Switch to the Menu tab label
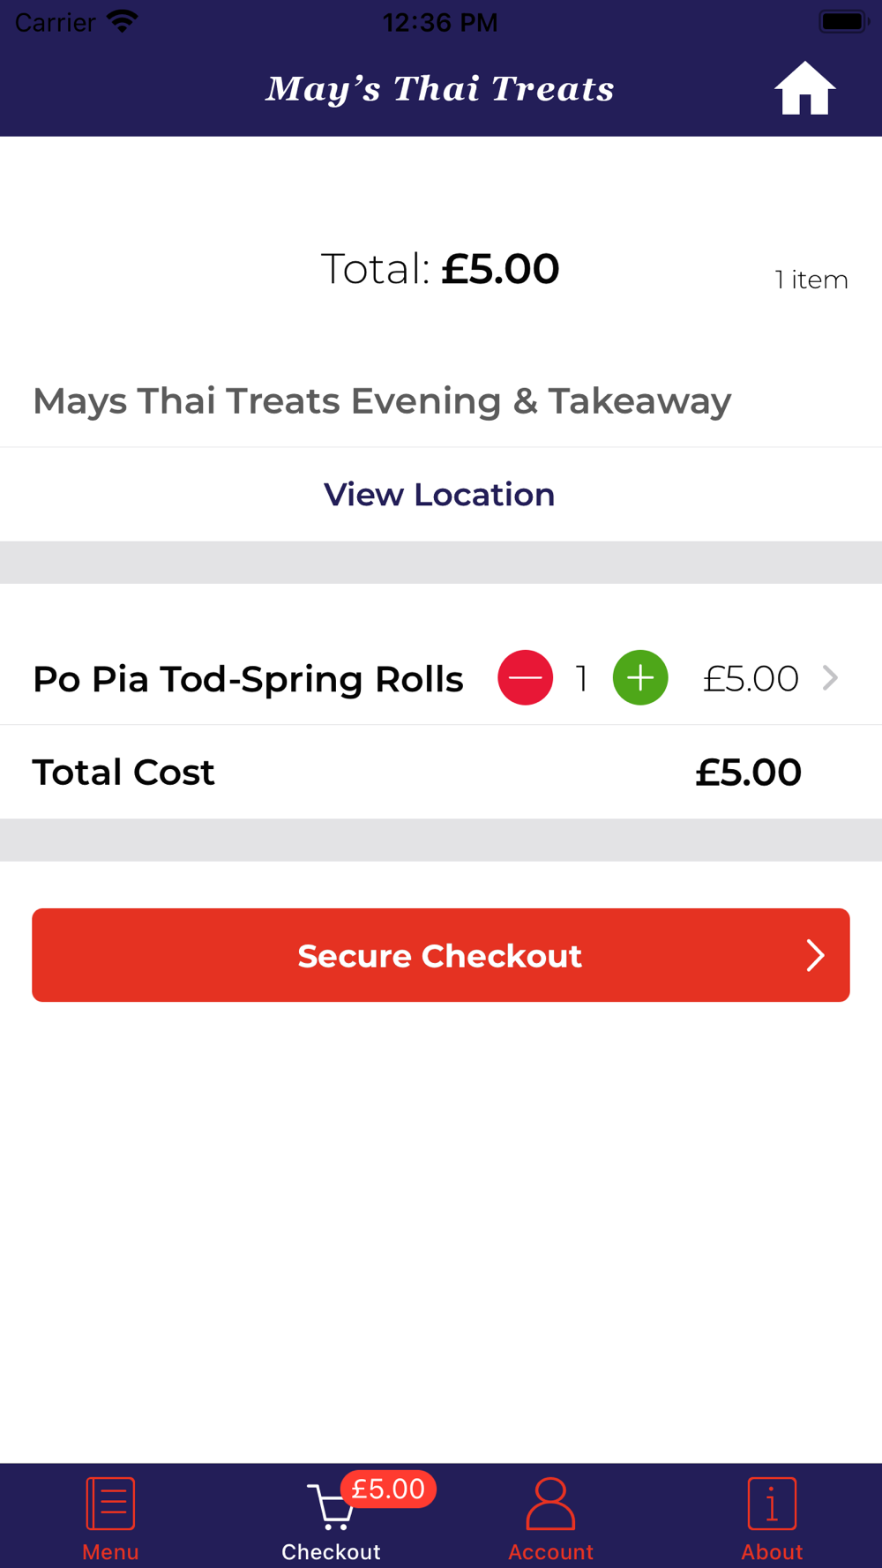 (x=110, y=1551)
